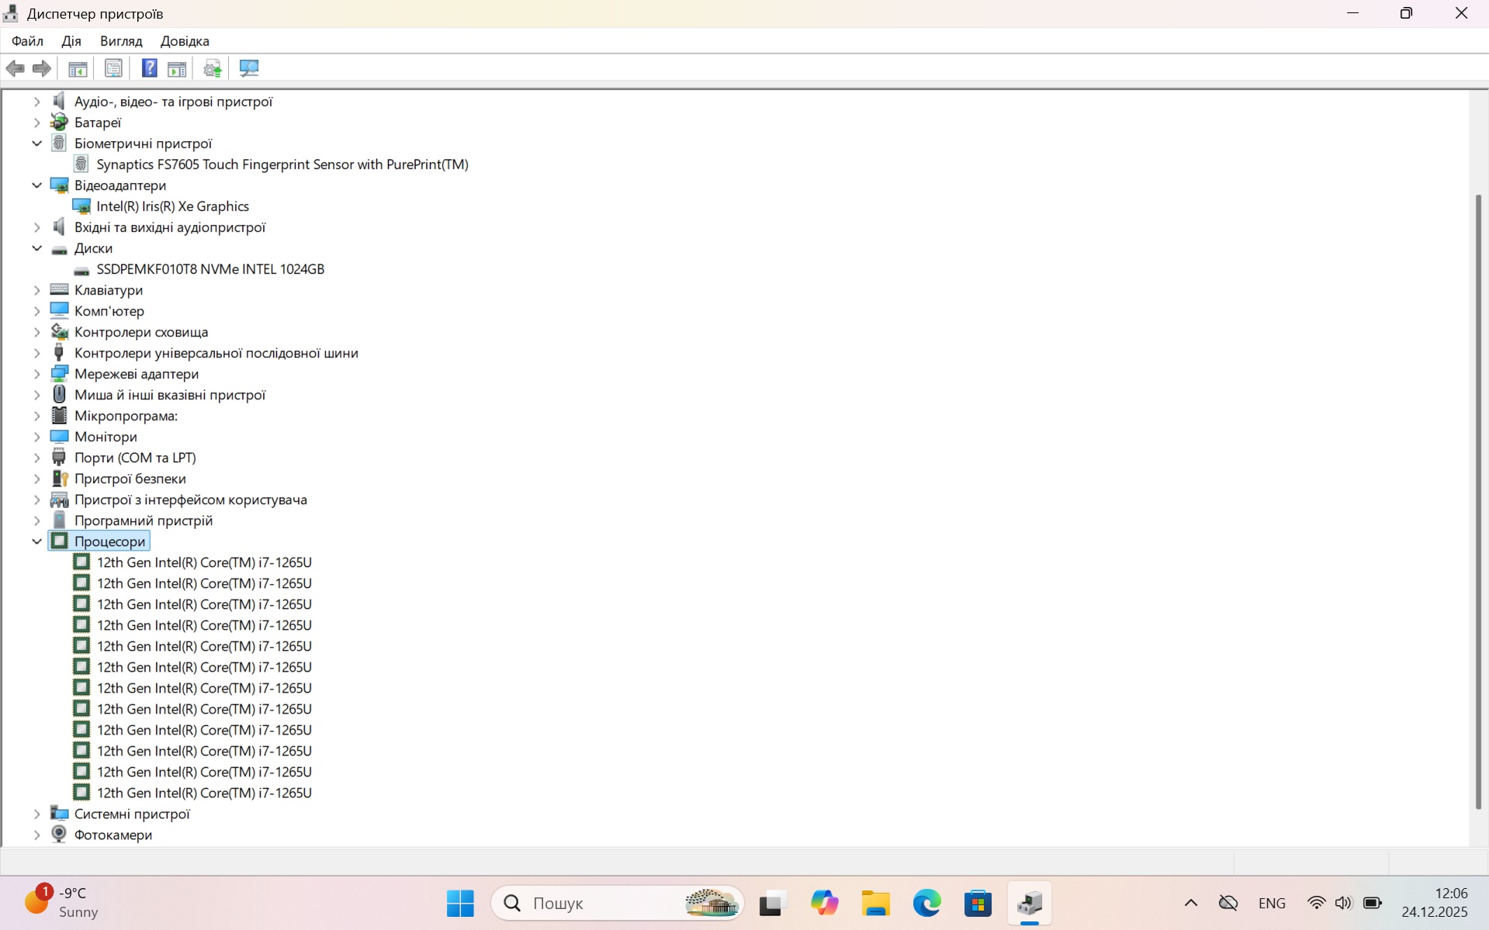
Task: Select SSDPEMKF010T8 NVMe INTEL 1024GB disk
Action: point(210,269)
